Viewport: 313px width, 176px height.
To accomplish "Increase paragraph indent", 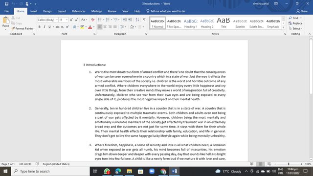I will point(130,20).
